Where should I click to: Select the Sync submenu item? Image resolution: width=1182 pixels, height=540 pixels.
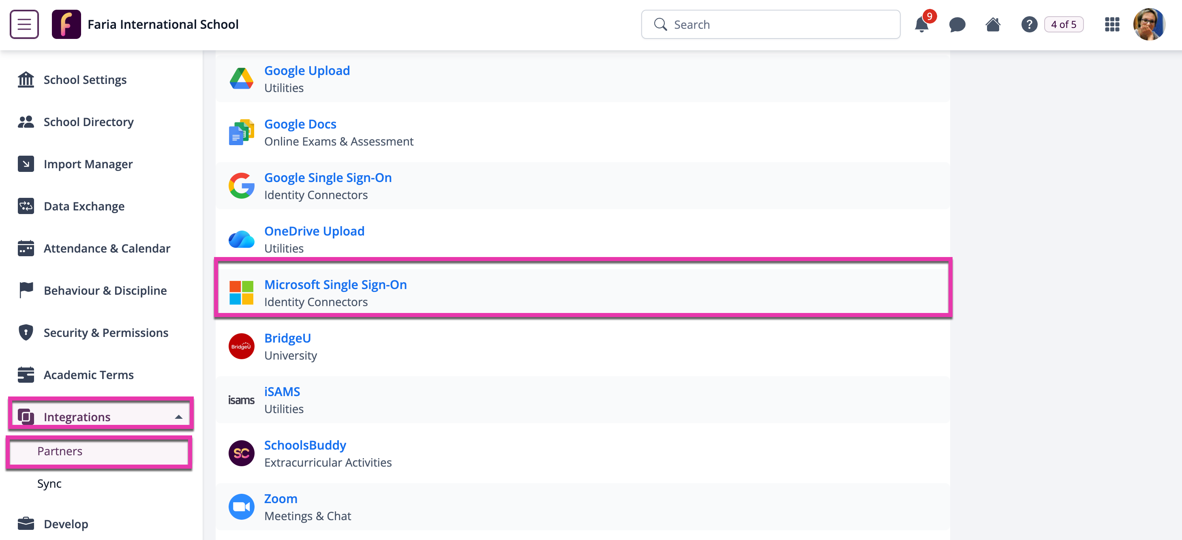coord(49,484)
